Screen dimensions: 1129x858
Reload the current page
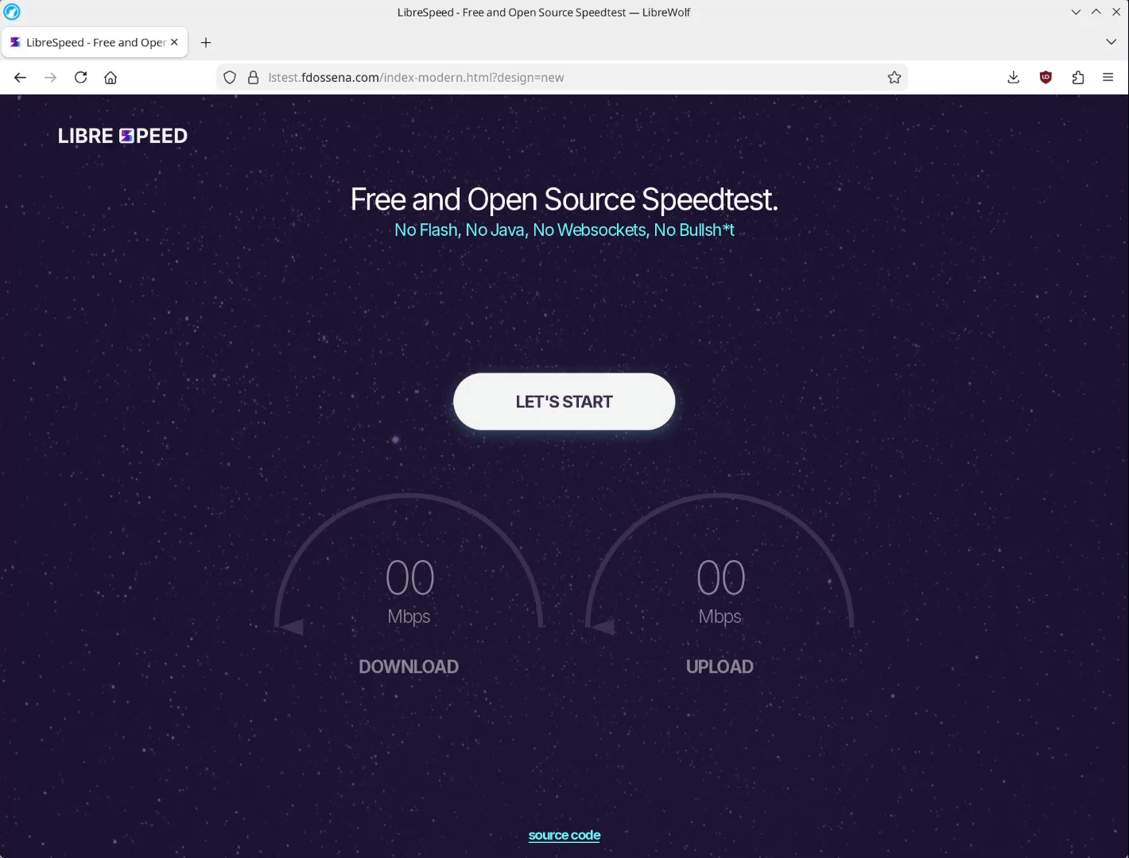80,77
